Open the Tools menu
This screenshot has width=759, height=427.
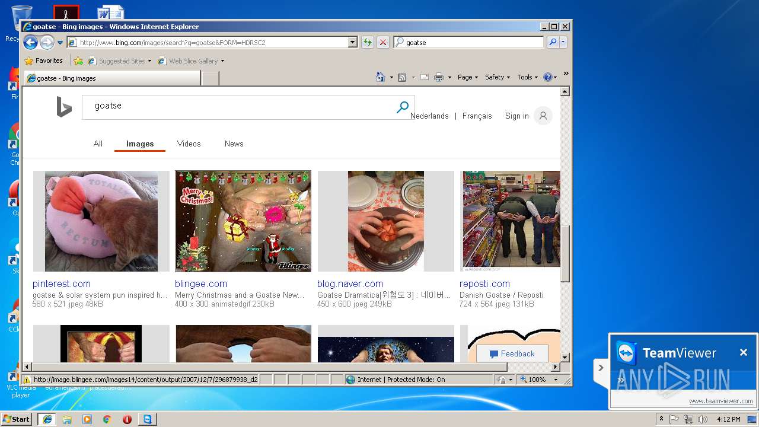527,77
